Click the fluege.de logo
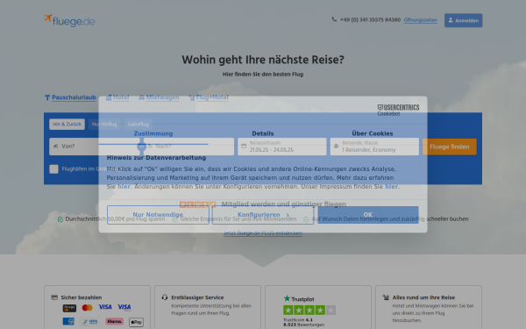 click(x=69, y=20)
